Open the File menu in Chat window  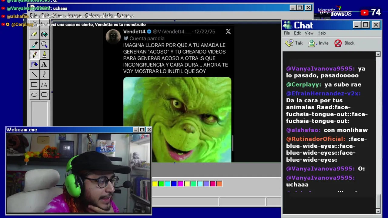(x=287, y=33)
